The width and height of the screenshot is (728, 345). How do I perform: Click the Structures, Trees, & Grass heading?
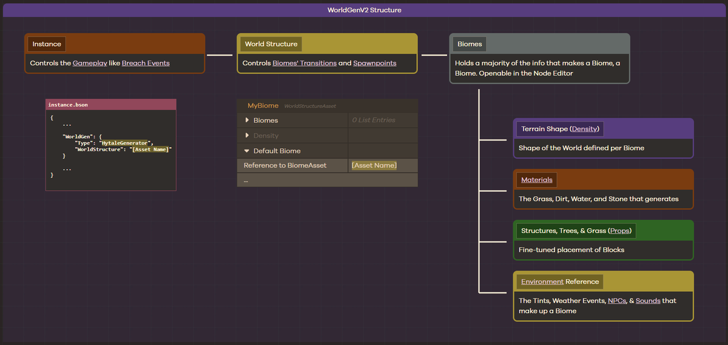point(576,231)
